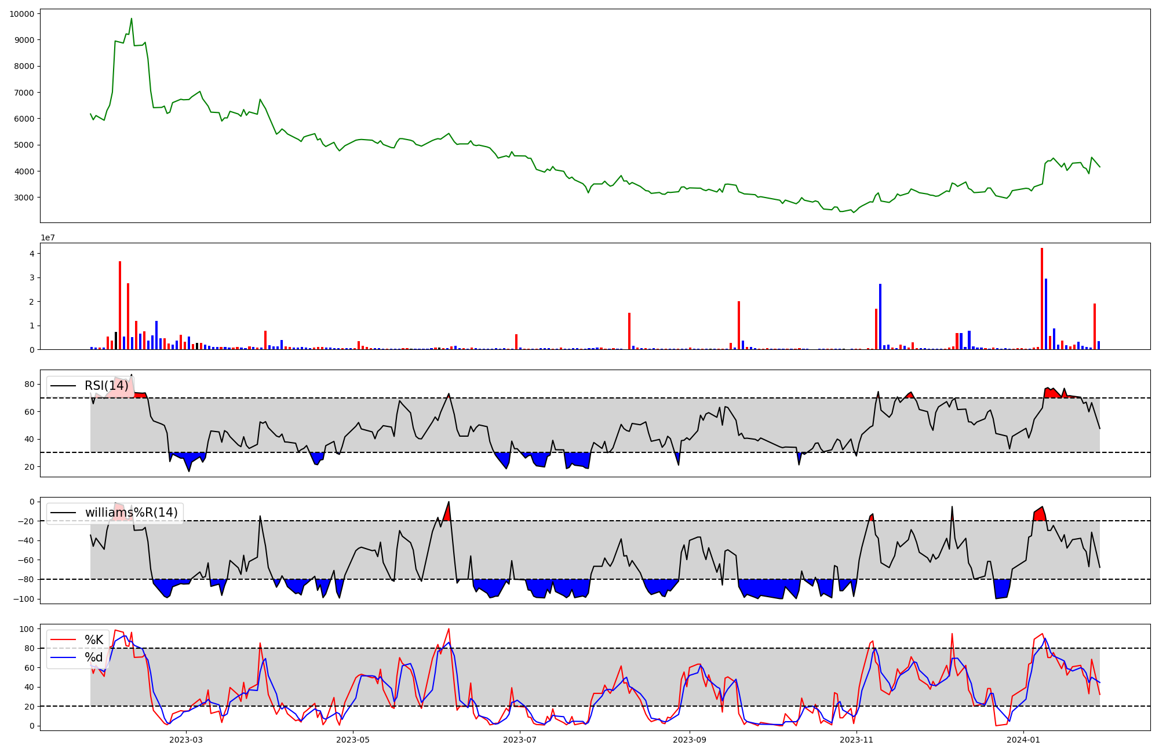
Task: Select the 2024-01 x-axis date label
Action: [1023, 740]
